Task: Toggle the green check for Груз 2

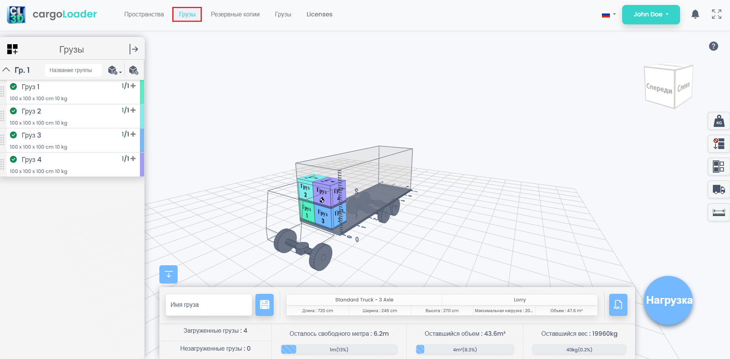Action: click(x=13, y=111)
